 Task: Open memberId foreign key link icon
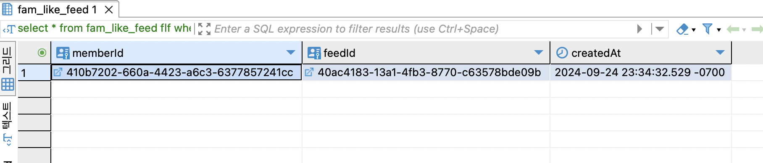click(58, 72)
